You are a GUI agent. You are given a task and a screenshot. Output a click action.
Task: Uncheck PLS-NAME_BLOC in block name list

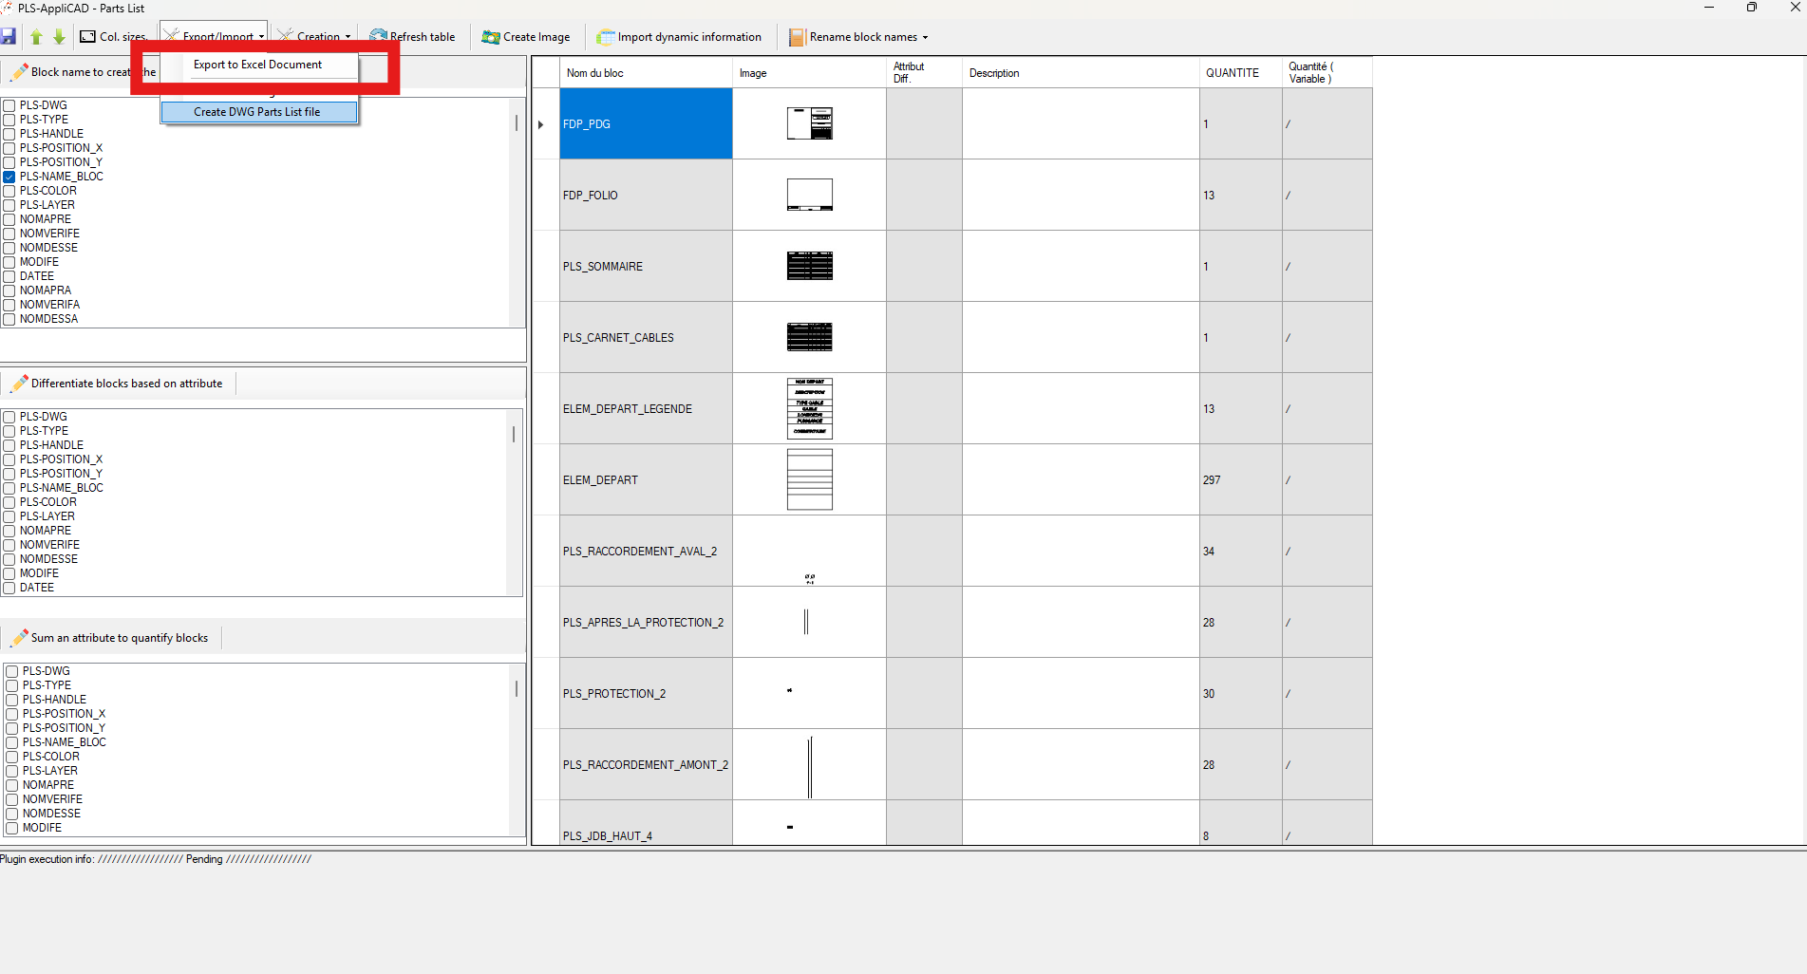pyautogui.click(x=9, y=176)
